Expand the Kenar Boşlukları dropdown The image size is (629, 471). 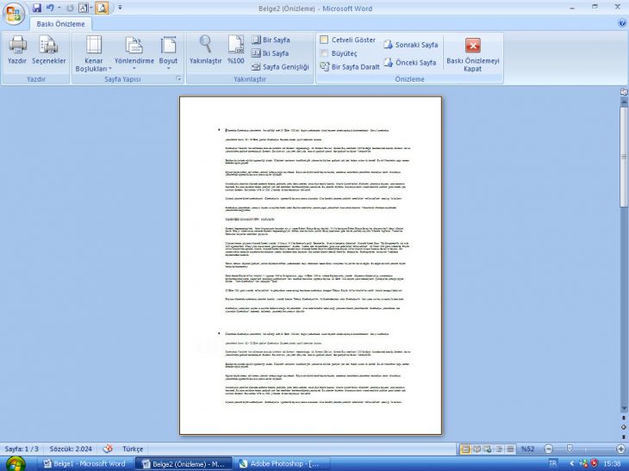click(93, 65)
